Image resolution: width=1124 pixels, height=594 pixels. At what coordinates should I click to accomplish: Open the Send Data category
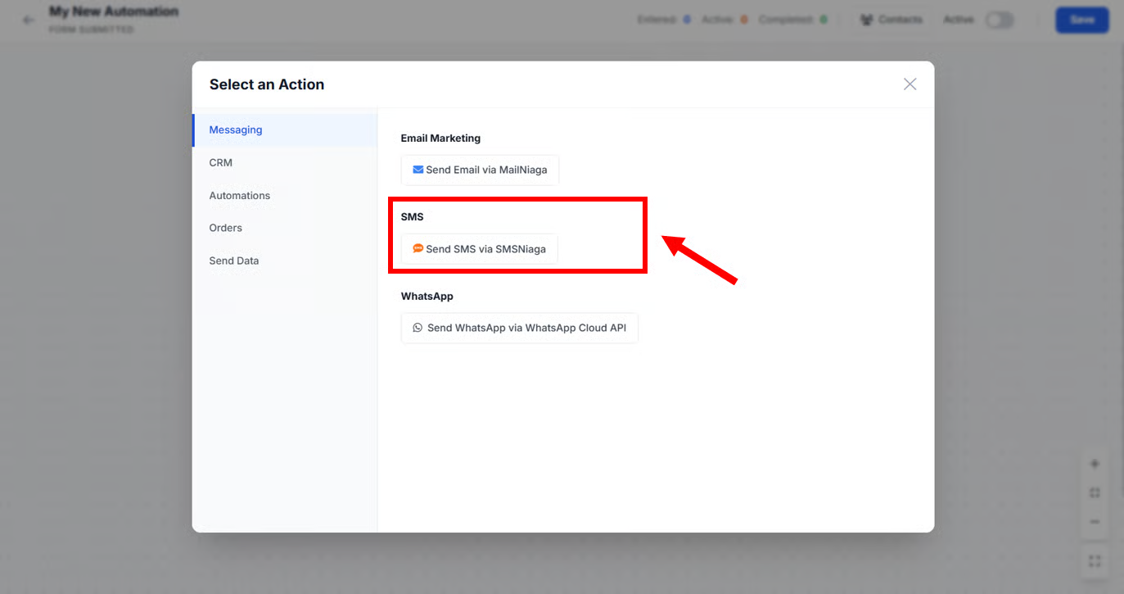tap(233, 261)
